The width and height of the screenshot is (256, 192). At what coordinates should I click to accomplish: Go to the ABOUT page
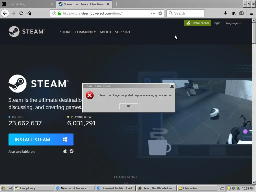[105, 32]
